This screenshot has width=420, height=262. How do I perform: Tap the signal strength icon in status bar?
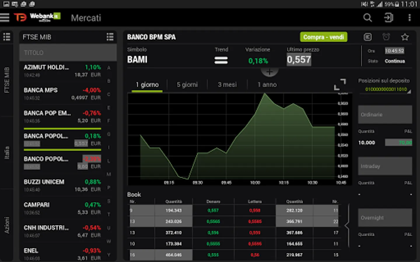point(379,4)
